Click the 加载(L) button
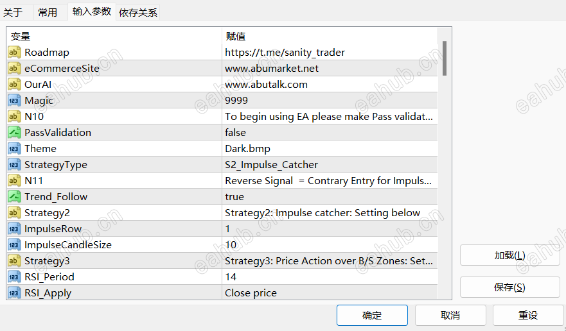This screenshot has width=566, height=331. (x=509, y=255)
